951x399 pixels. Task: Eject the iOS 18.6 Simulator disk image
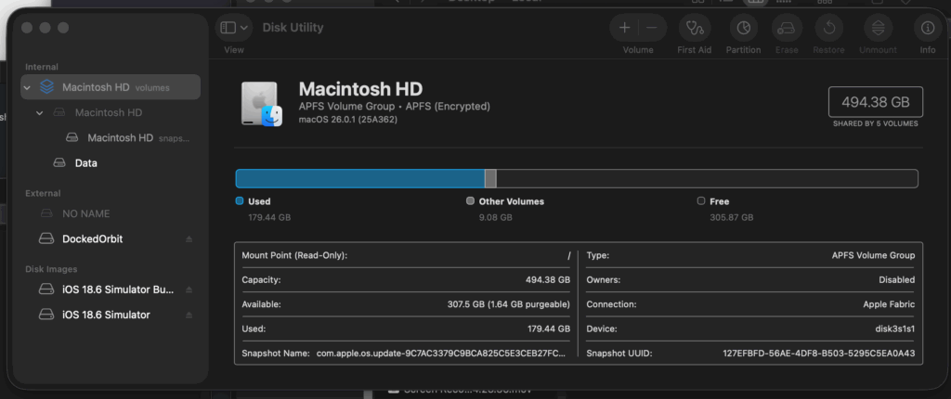(x=189, y=315)
